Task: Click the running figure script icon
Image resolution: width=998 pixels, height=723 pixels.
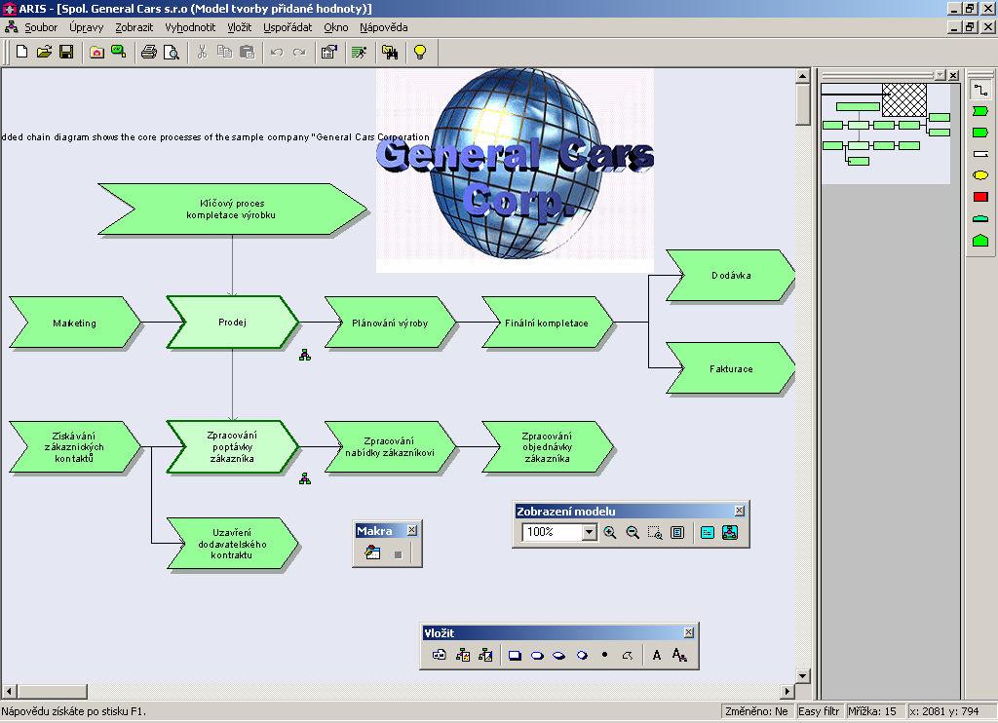Action: (359, 53)
